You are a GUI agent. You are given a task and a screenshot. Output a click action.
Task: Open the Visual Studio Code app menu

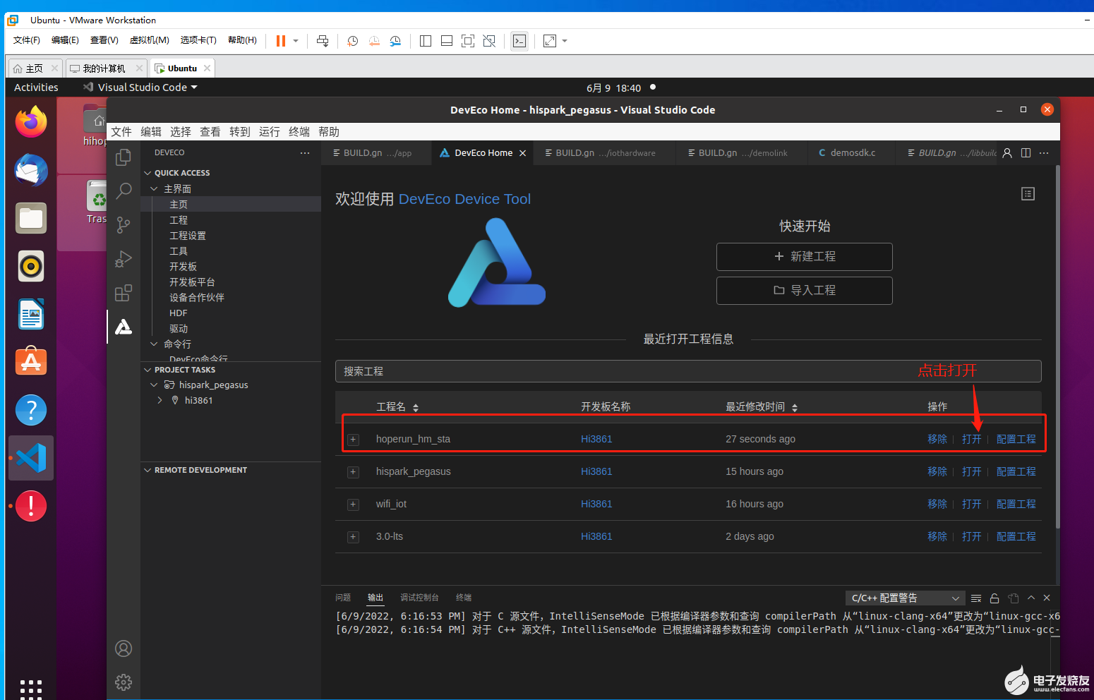(x=140, y=87)
